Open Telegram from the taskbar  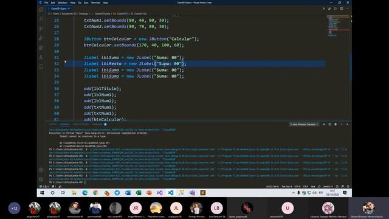(x=117, y=193)
